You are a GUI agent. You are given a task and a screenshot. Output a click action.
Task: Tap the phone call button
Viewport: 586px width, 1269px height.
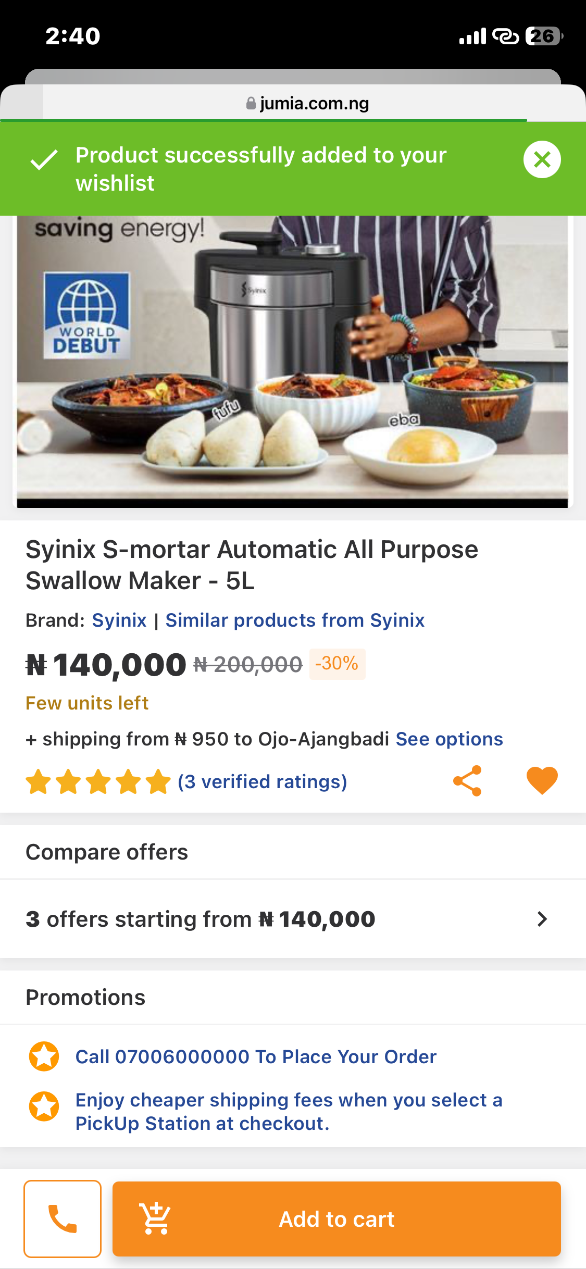(63, 1218)
